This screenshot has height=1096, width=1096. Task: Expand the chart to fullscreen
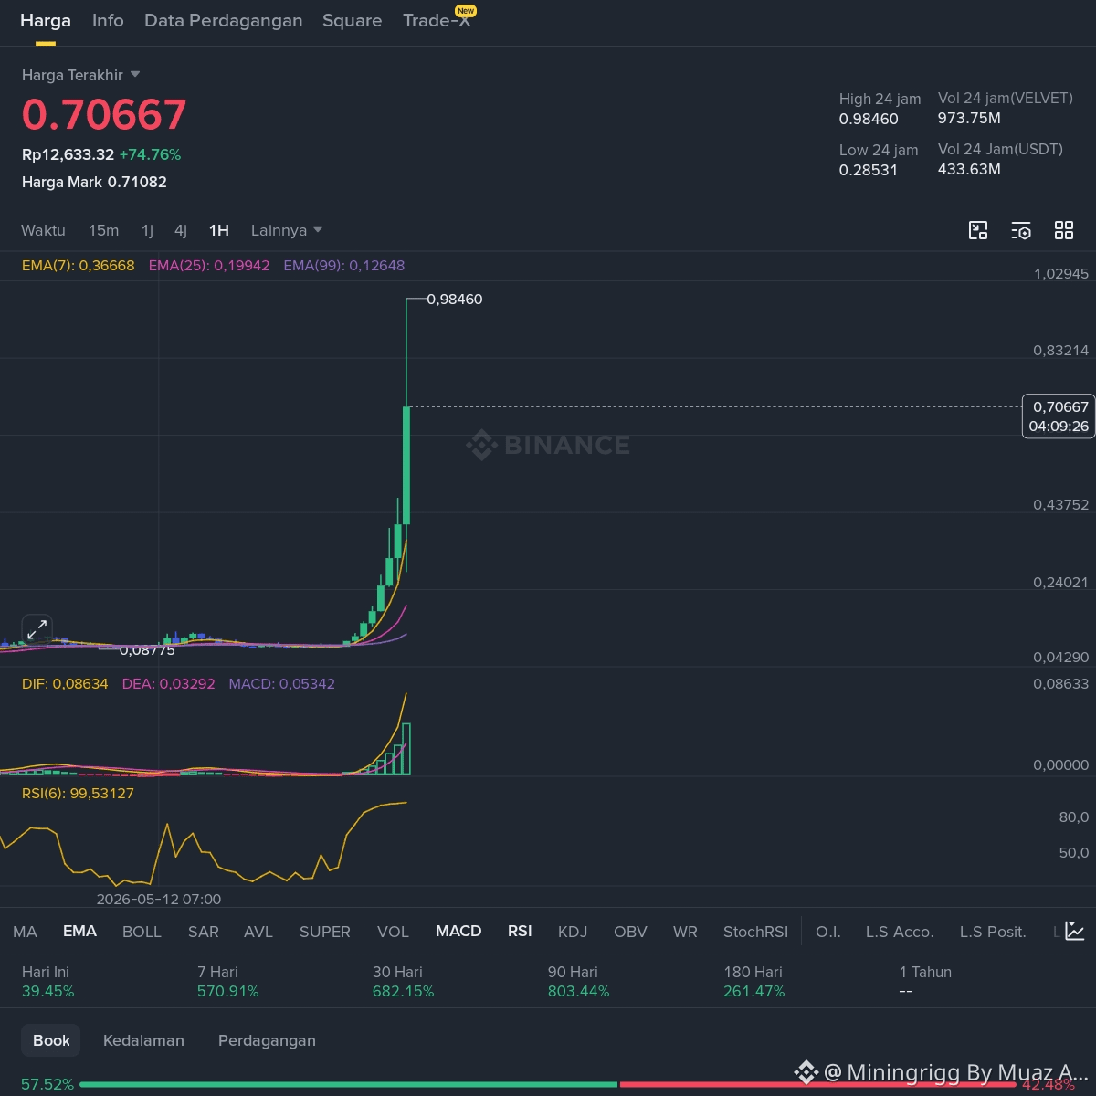point(37,629)
